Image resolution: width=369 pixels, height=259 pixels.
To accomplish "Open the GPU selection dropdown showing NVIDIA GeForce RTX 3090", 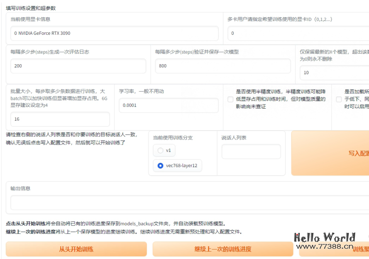I will coord(114,33).
